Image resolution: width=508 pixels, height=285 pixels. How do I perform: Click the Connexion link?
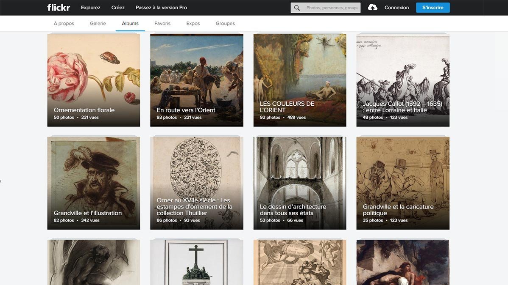[396, 8]
